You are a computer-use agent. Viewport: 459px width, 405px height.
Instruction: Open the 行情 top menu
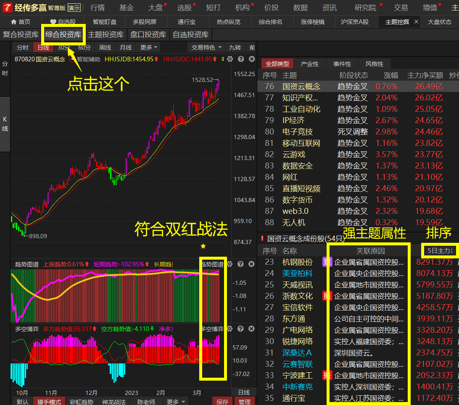tap(98, 8)
